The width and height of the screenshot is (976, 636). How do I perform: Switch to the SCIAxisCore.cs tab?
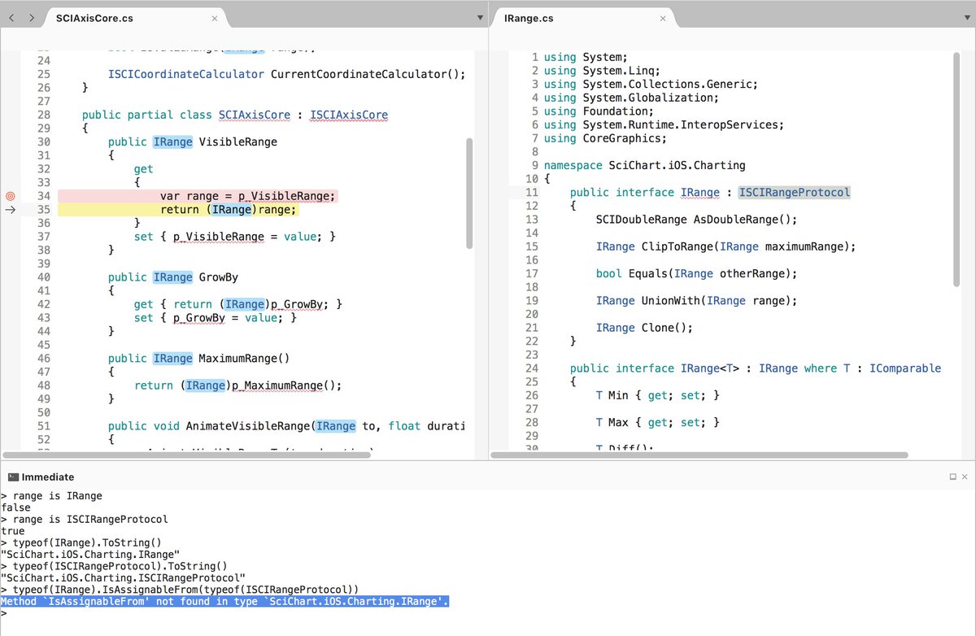[98, 15]
